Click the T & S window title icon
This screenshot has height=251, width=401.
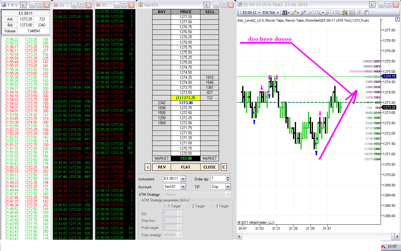[x=4, y=5]
